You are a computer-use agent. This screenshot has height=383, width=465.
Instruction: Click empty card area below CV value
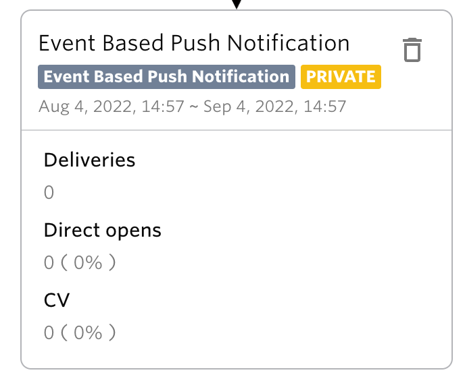[x=237, y=354]
